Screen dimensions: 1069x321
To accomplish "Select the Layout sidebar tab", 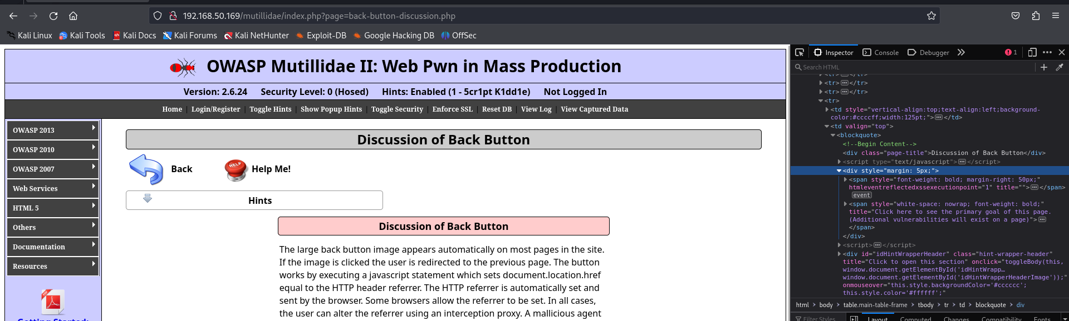I will click(877, 319).
